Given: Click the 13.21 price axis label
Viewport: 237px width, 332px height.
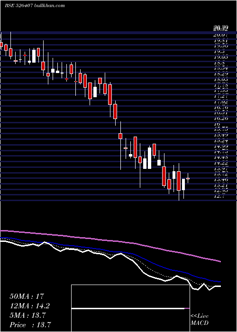Looking at the screenshot, I should point(221,185).
